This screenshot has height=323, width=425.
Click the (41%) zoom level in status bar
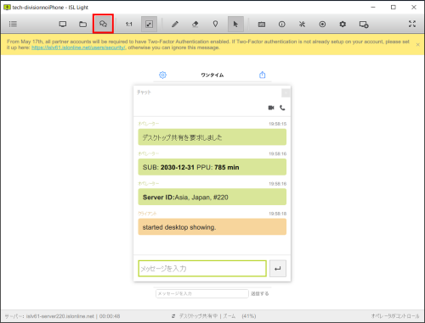[x=249, y=316]
